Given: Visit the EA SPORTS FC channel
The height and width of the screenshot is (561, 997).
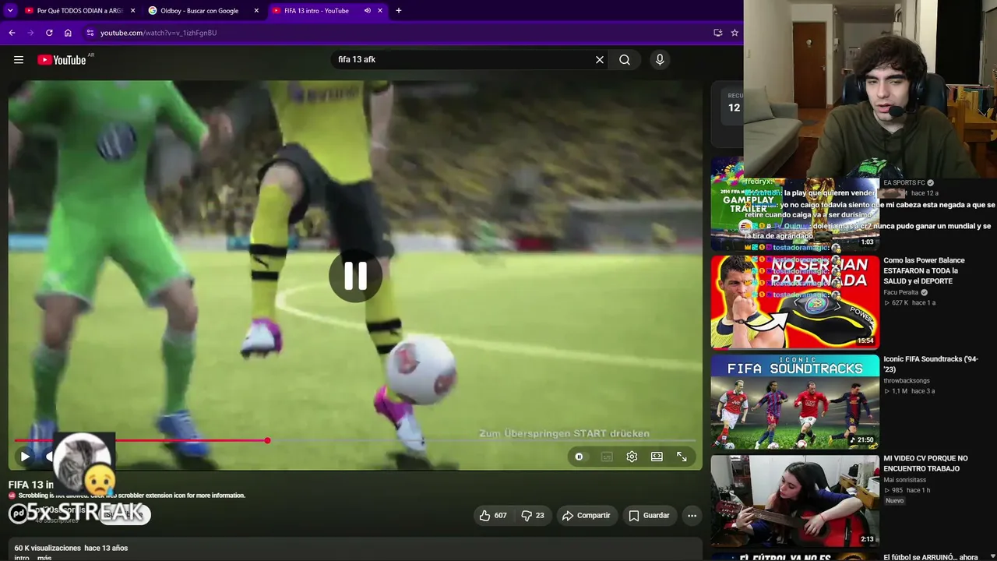Looking at the screenshot, I should coord(904,183).
